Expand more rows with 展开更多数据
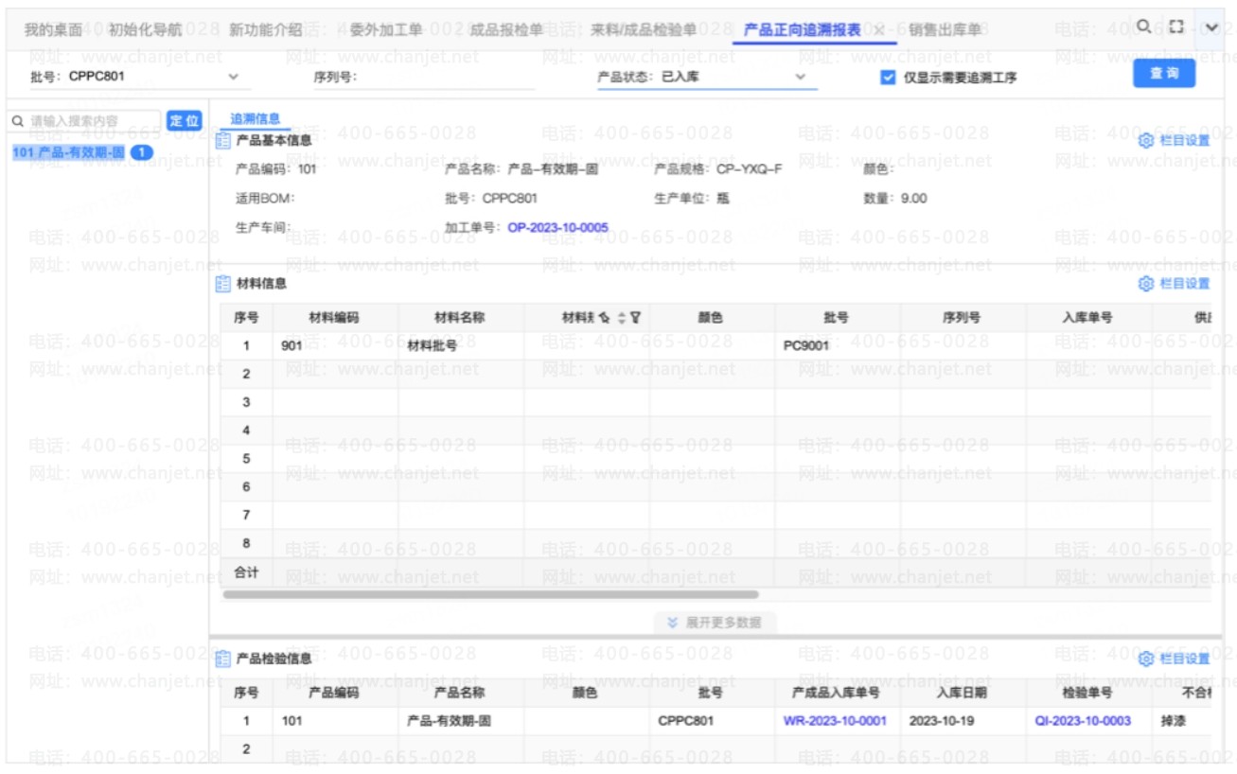This screenshot has height=774, width=1237. click(715, 623)
